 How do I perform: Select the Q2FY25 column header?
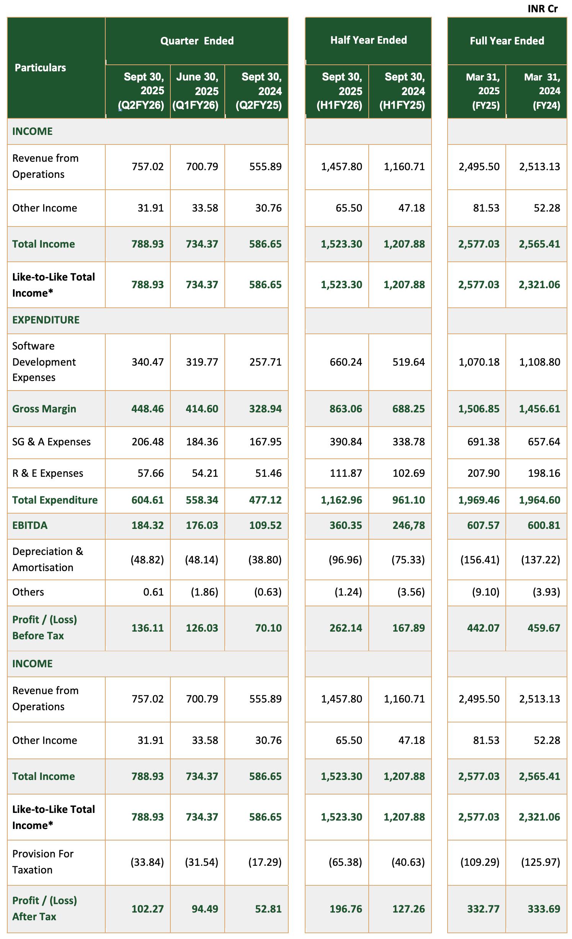click(x=258, y=91)
